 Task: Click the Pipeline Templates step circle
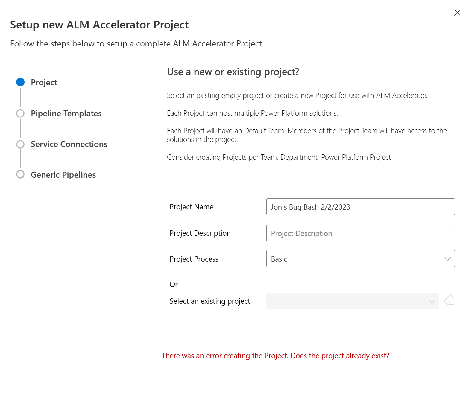(x=20, y=113)
